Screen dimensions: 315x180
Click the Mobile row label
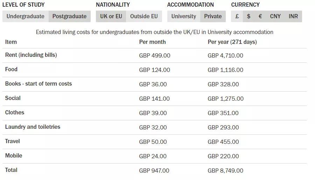[x=14, y=156]
